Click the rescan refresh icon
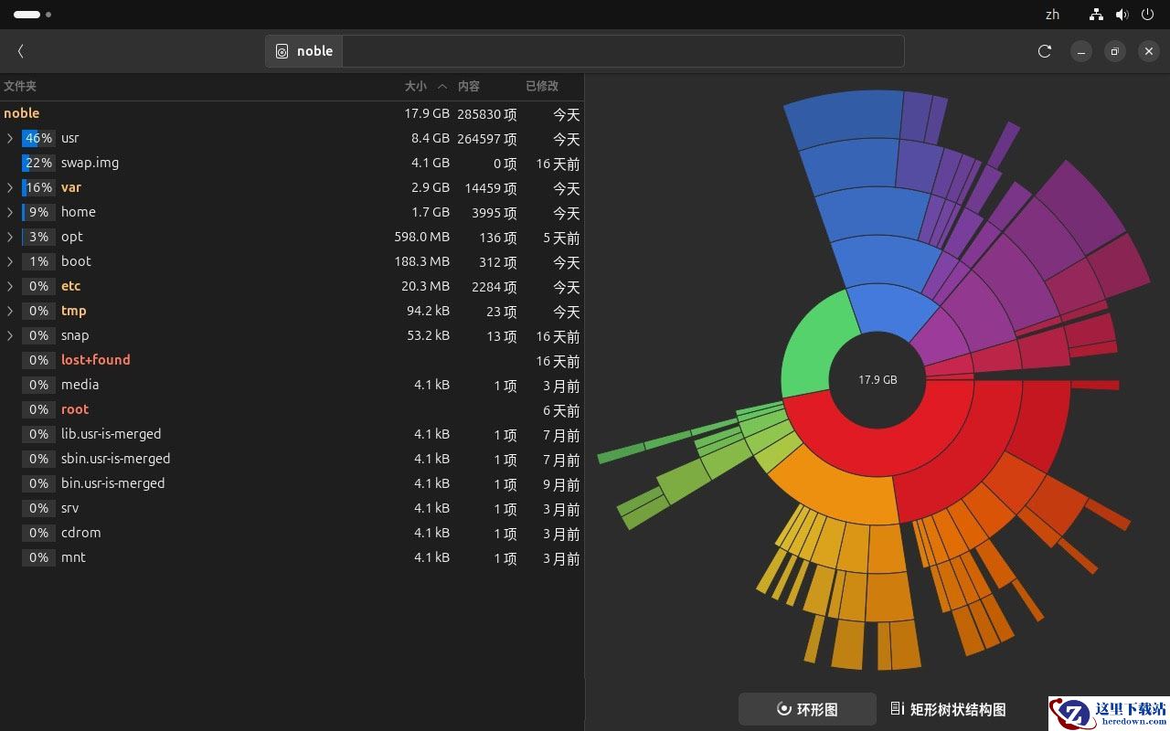The image size is (1170, 731). pyautogui.click(x=1045, y=51)
